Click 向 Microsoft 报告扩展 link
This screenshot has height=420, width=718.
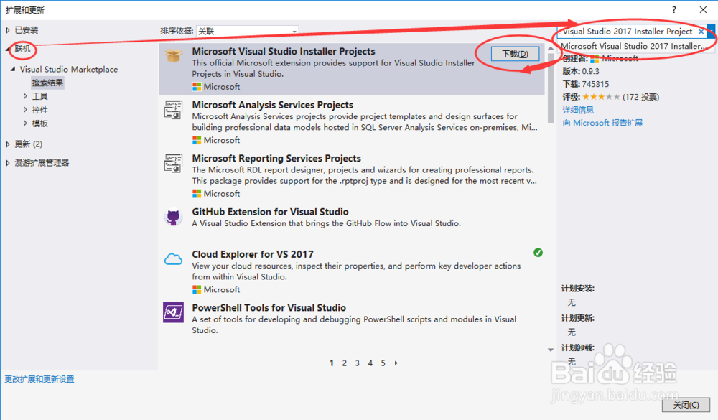pos(602,123)
